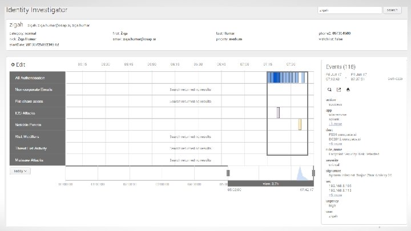The image size is (411, 231).
Task: Click the right handle of the overview range
Action: (x=313, y=173)
